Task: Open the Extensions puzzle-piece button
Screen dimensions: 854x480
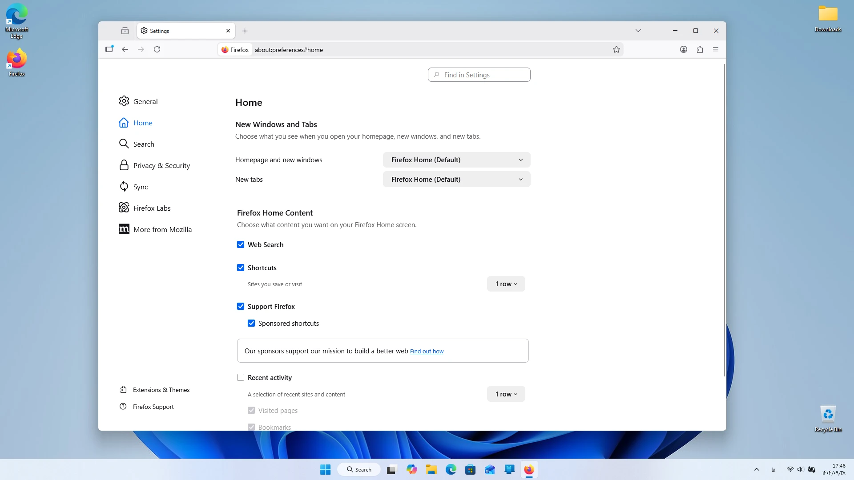Action: [700, 49]
